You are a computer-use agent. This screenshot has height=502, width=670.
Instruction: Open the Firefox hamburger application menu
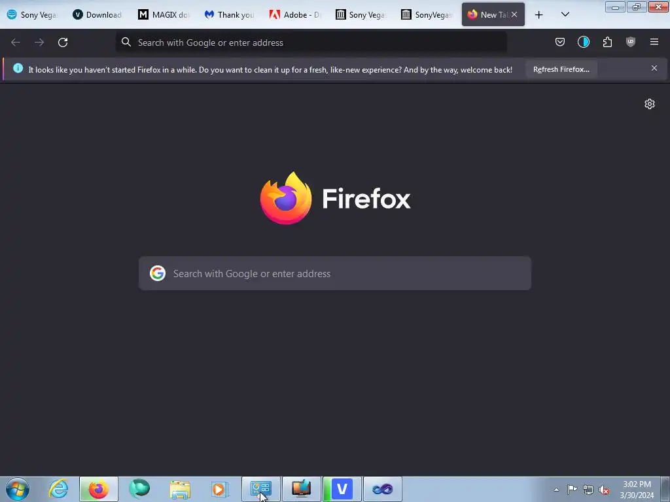654,42
